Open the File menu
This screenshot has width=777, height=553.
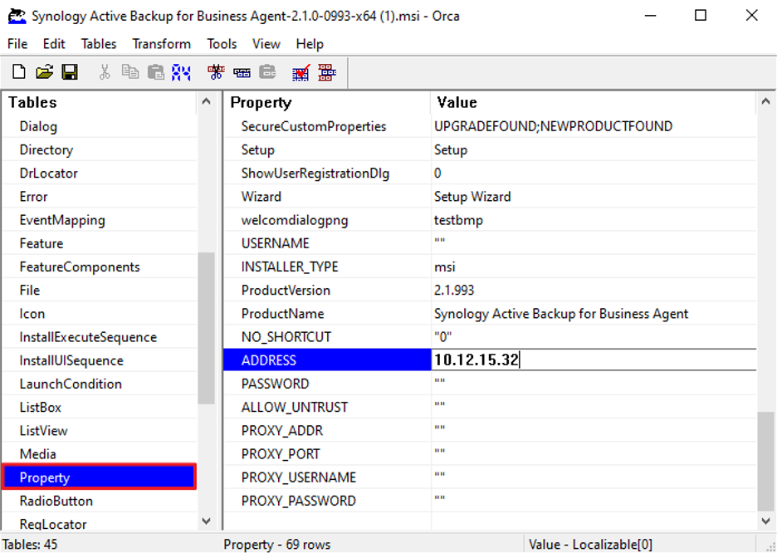[x=17, y=44]
